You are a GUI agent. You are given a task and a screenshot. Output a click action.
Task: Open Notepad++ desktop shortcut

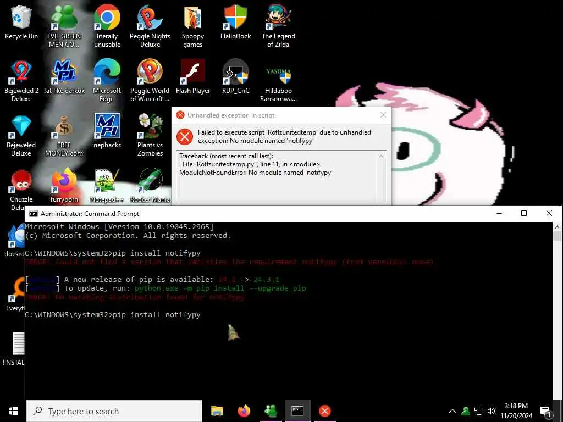point(107,186)
